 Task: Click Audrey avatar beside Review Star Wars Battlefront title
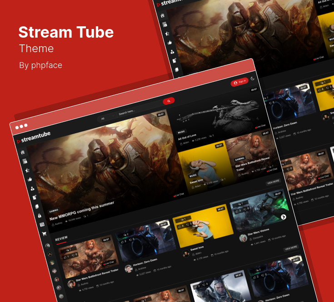tap(71, 284)
